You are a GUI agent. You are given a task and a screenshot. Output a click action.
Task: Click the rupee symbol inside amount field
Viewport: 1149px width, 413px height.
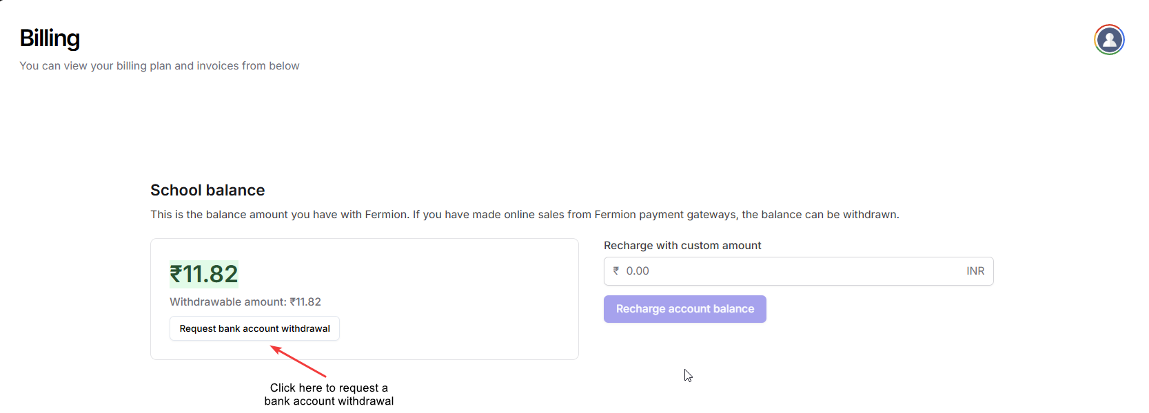tap(616, 271)
